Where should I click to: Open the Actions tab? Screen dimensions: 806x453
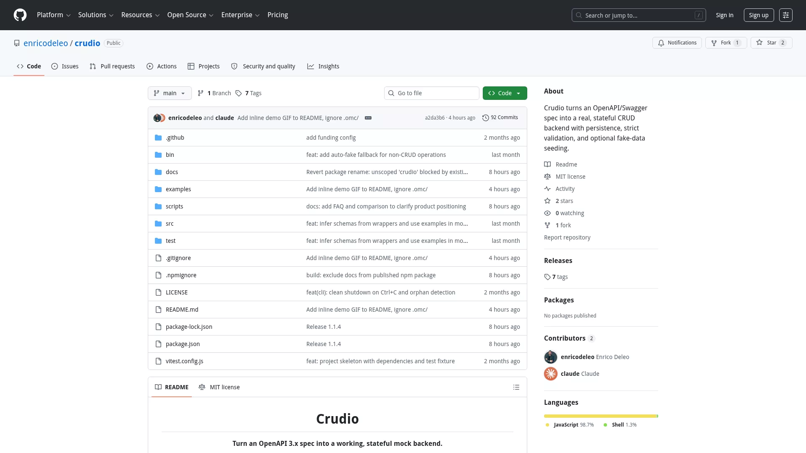(162, 66)
